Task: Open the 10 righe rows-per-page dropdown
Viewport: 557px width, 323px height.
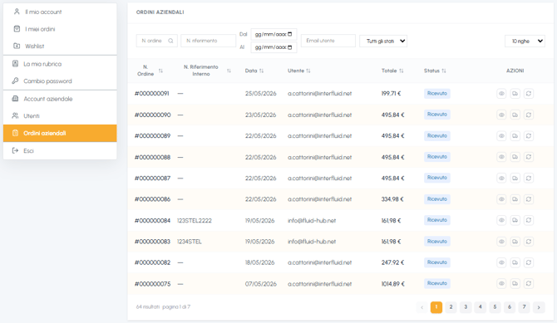Action: click(x=525, y=42)
